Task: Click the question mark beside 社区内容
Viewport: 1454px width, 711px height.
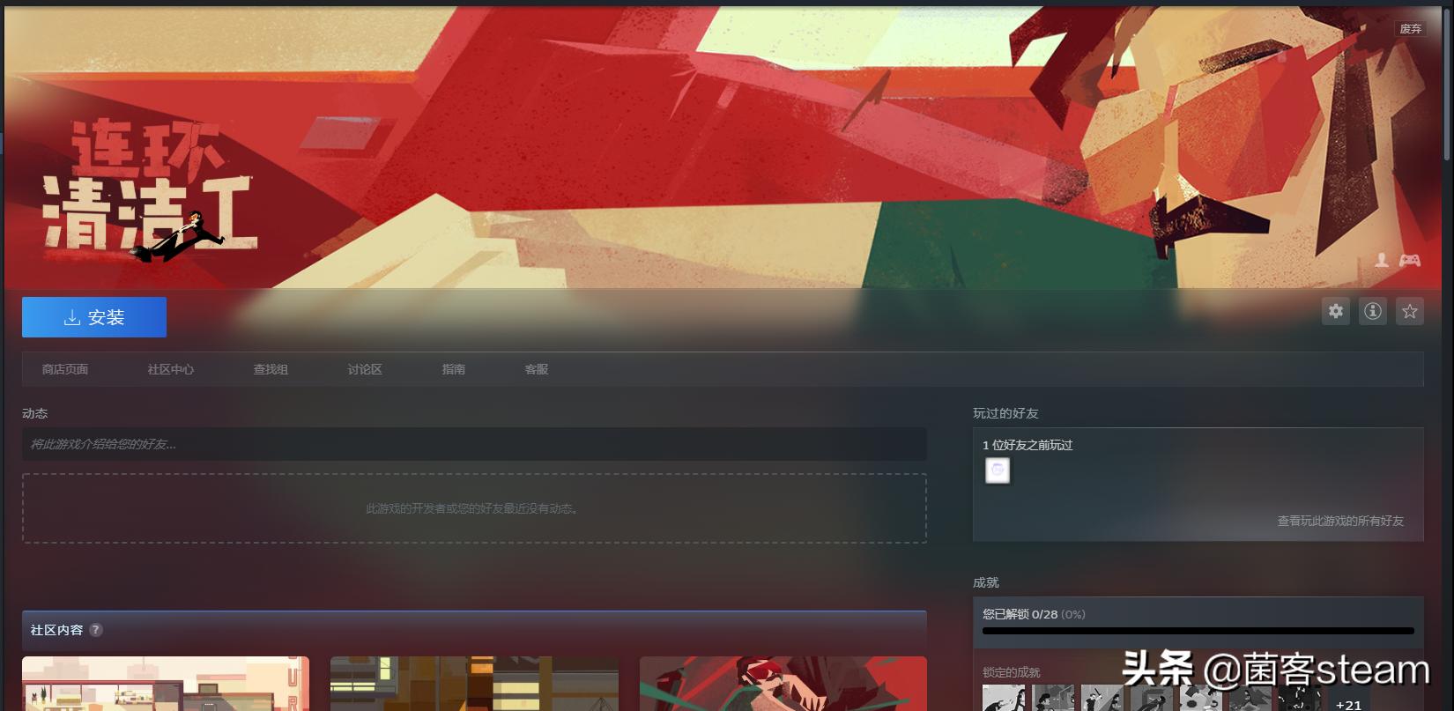Action: click(x=96, y=630)
